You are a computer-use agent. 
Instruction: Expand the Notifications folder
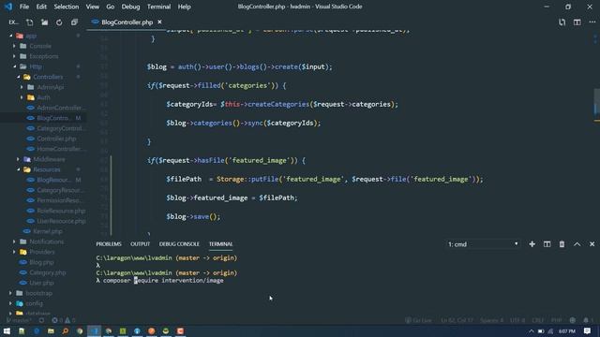coord(47,242)
